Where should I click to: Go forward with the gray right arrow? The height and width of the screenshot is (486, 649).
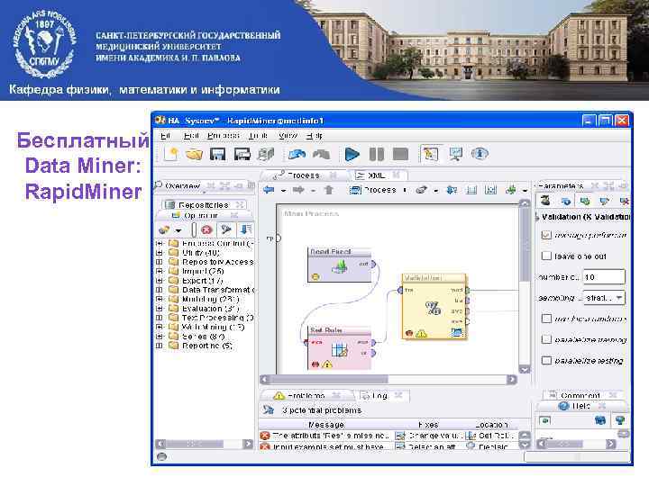coord(298,190)
